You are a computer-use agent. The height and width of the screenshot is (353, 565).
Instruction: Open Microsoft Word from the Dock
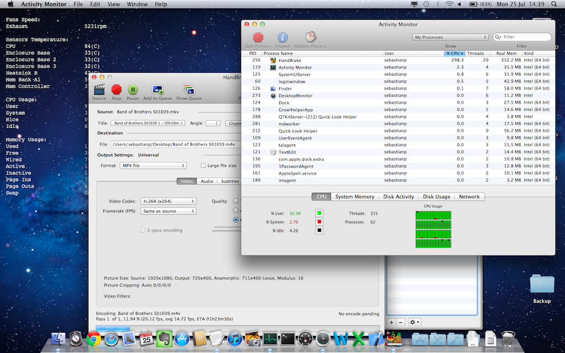(x=340, y=339)
